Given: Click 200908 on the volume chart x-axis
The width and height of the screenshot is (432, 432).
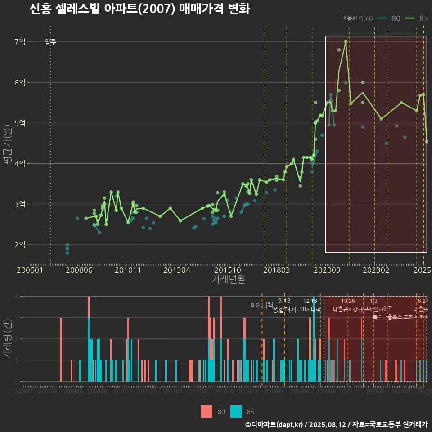Looking at the screenshot, I should (97, 391).
